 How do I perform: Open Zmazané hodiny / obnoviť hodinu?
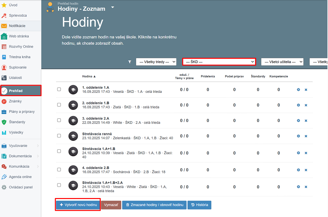pos(154,205)
